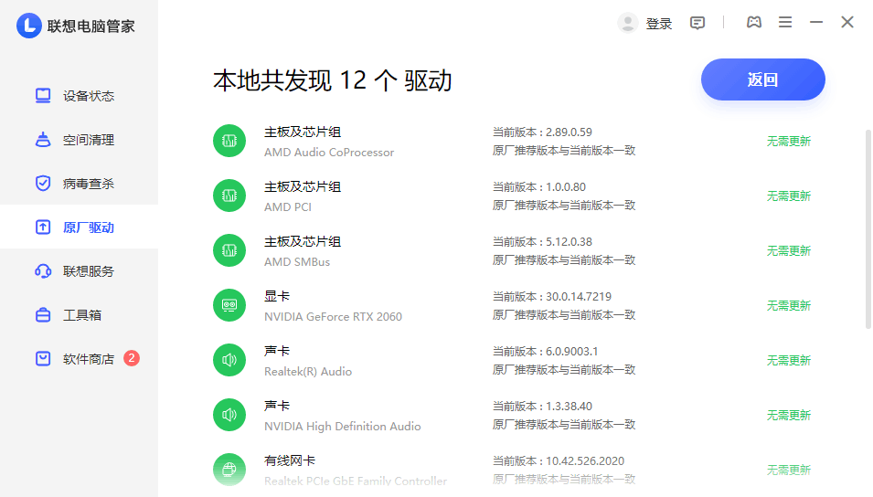Viewport: 873px width, 497px height.
Task: Open 设备状态 in the sidebar
Action: (79, 96)
